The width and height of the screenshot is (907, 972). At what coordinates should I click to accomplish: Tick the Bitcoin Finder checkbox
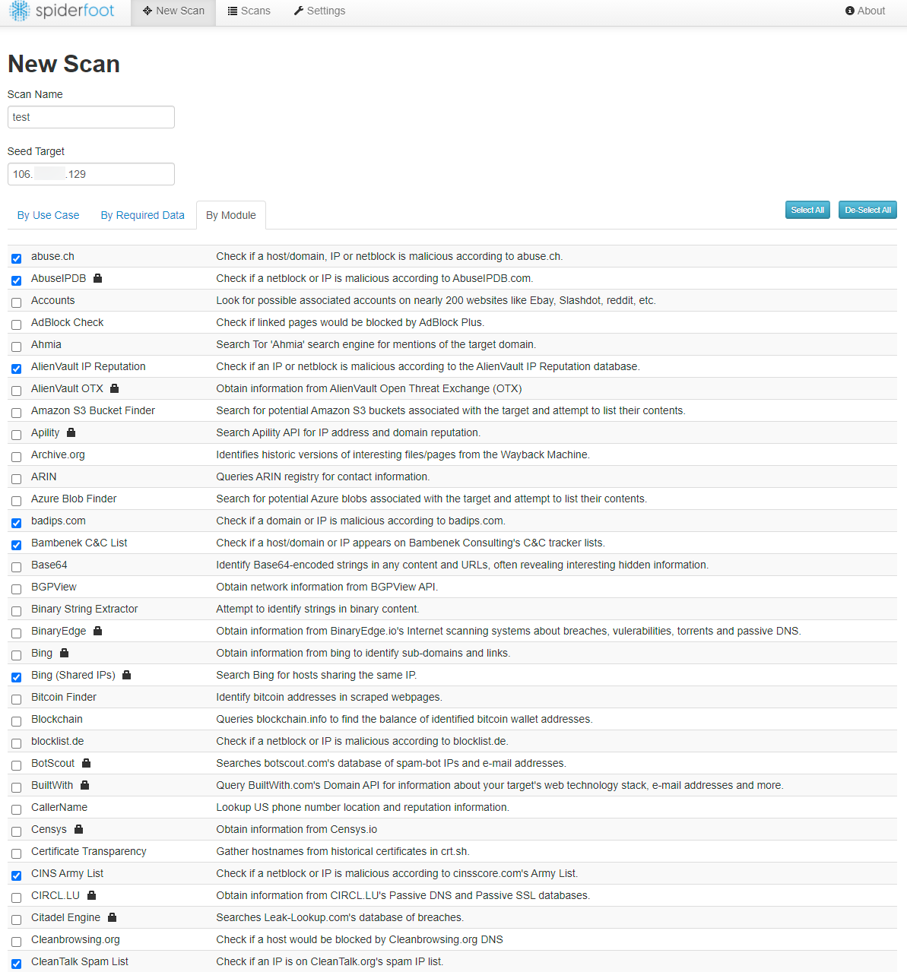[x=16, y=699]
